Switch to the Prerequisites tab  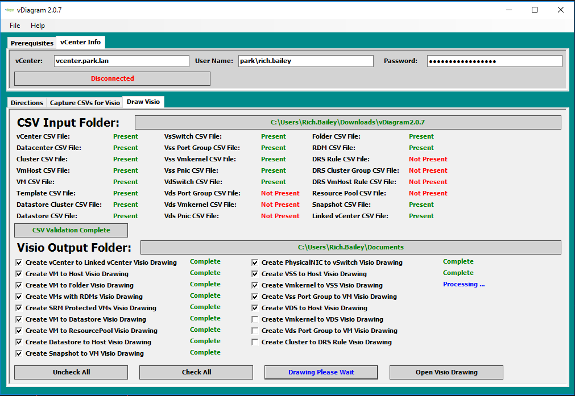tap(32, 43)
